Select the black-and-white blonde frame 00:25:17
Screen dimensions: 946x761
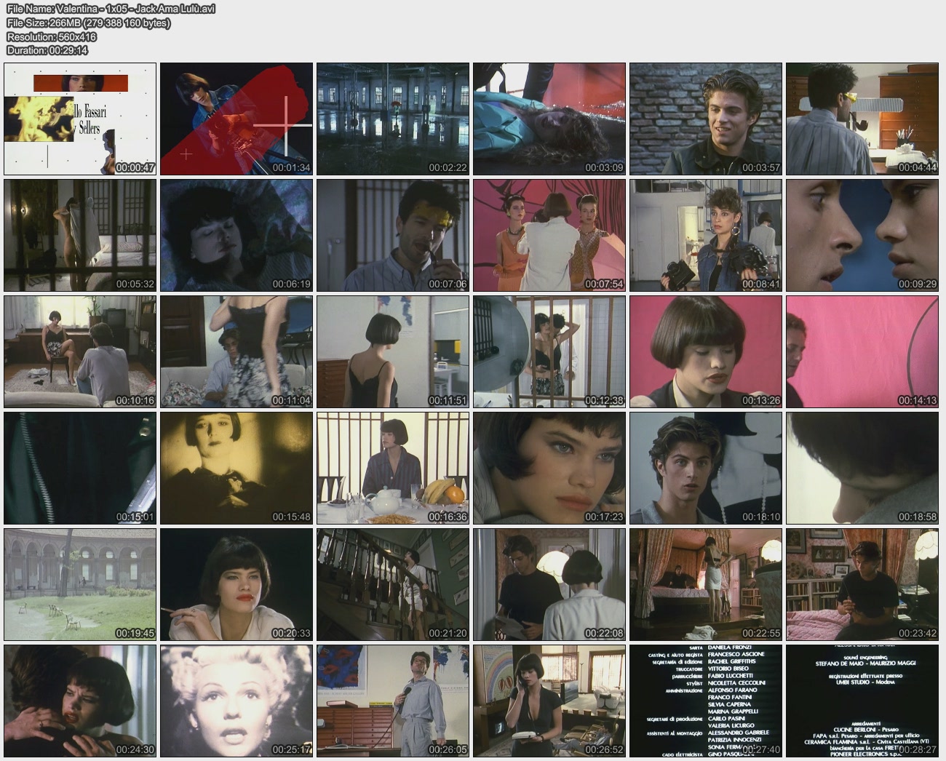[236, 701]
